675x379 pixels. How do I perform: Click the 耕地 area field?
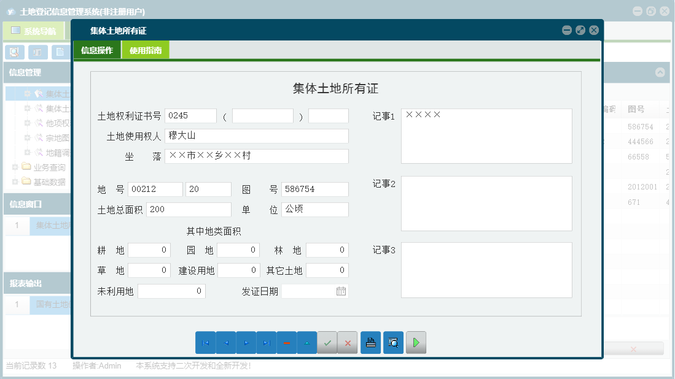(x=149, y=250)
